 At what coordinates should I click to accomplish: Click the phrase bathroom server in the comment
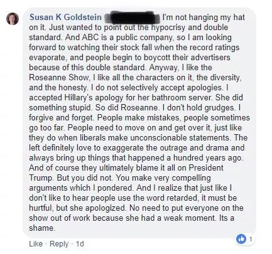point(176,98)
